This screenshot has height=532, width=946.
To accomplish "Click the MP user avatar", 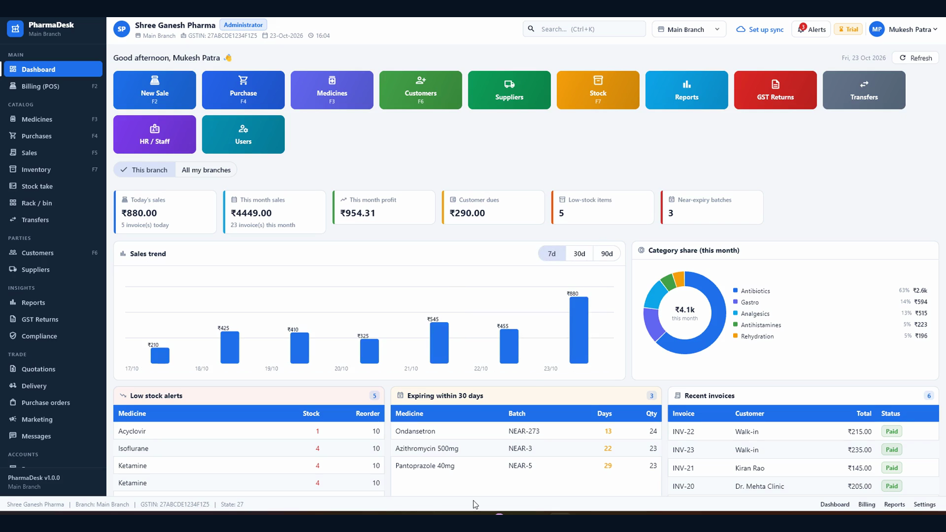I will (877, 29).
